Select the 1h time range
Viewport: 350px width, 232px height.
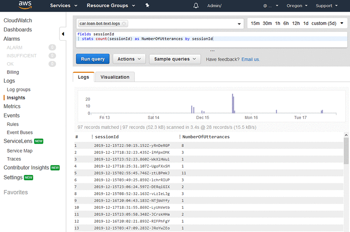[278, 24]
